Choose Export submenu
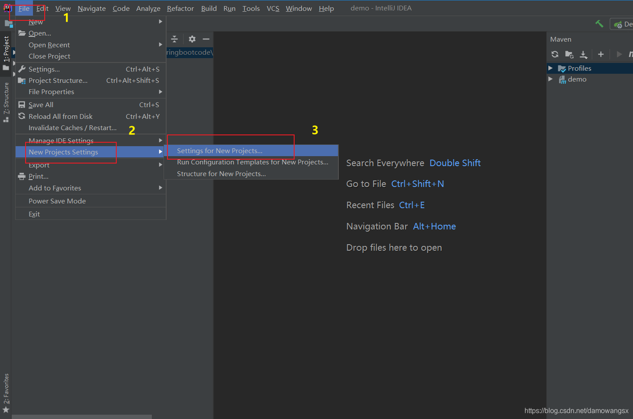This screenshot has height=419, width=633. click(x=91, y=165)
